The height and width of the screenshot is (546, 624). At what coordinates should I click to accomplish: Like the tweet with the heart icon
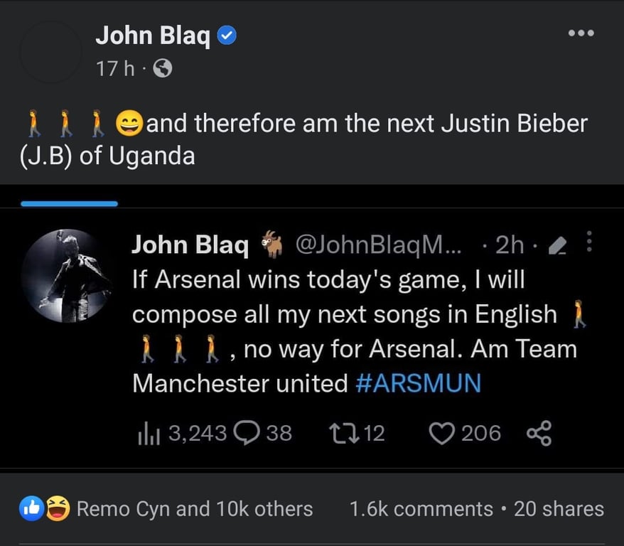442,432
